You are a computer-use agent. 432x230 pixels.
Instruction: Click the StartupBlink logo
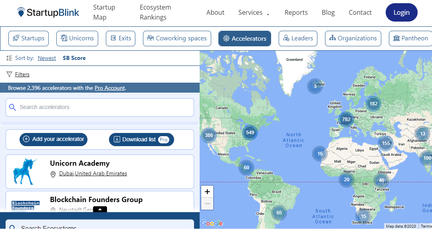click(48, 12)
